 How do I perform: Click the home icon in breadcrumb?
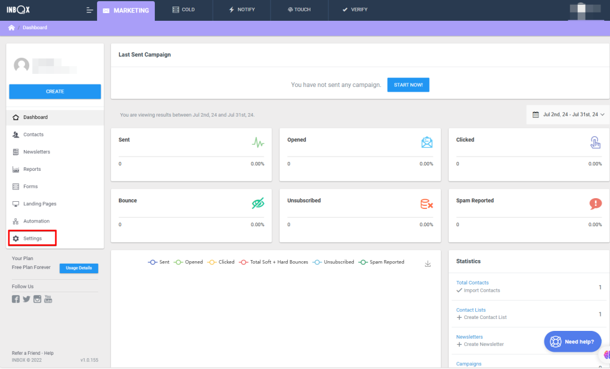tap(11, 28)
